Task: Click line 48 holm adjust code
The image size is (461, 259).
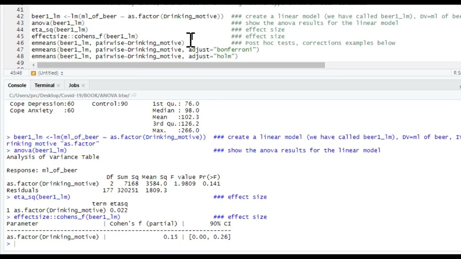Action: tap(135, 56)
